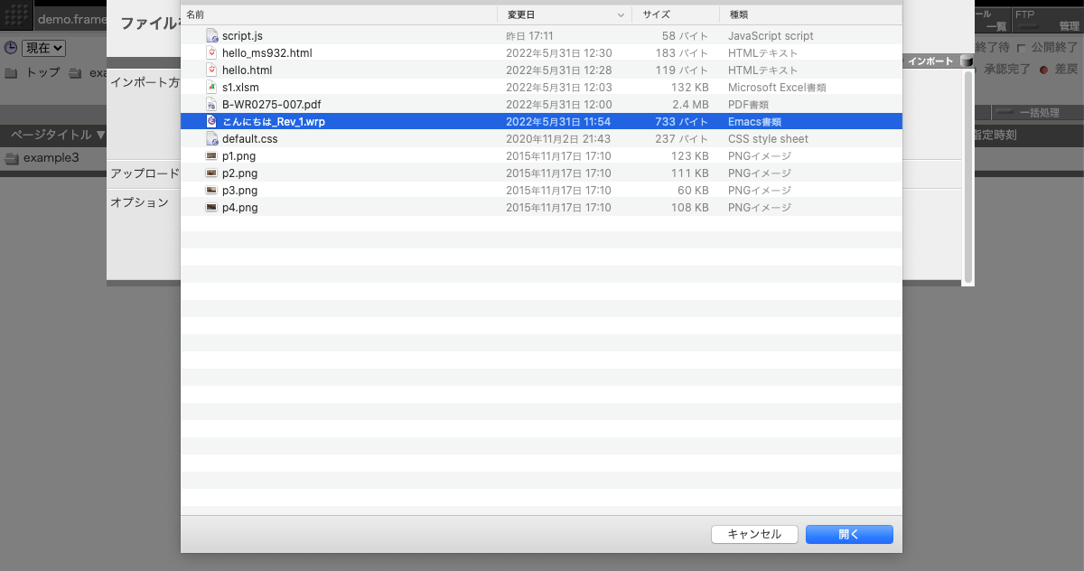Click the トップ folder icon in the breadcrumb
The image size is (1084, 571).
click(x=12, y=71)
